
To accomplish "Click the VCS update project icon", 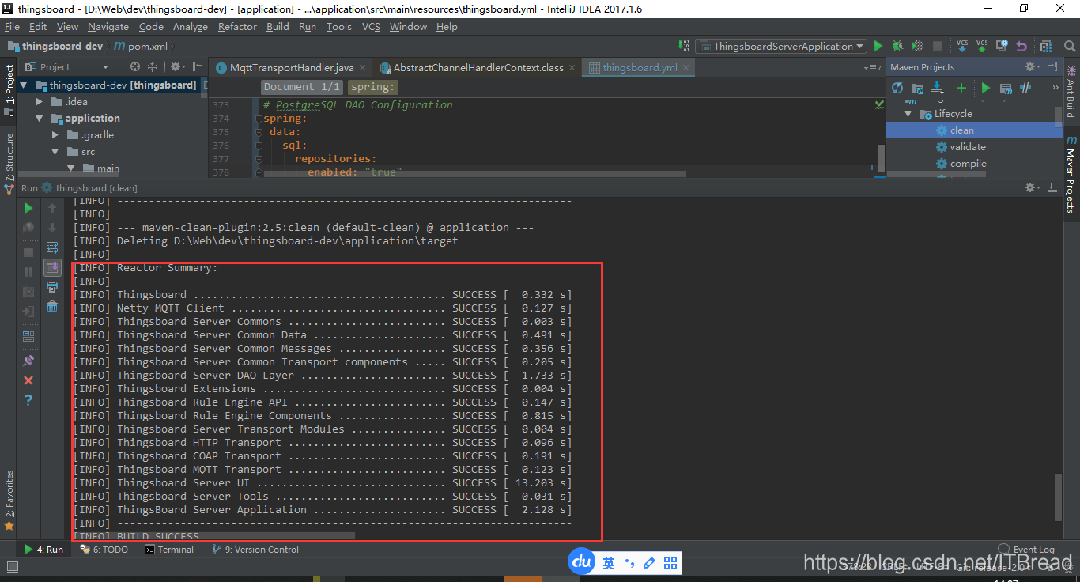I will click(962, 46).
